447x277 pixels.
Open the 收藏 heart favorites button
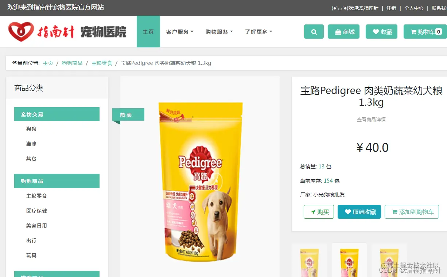[381, 32]
